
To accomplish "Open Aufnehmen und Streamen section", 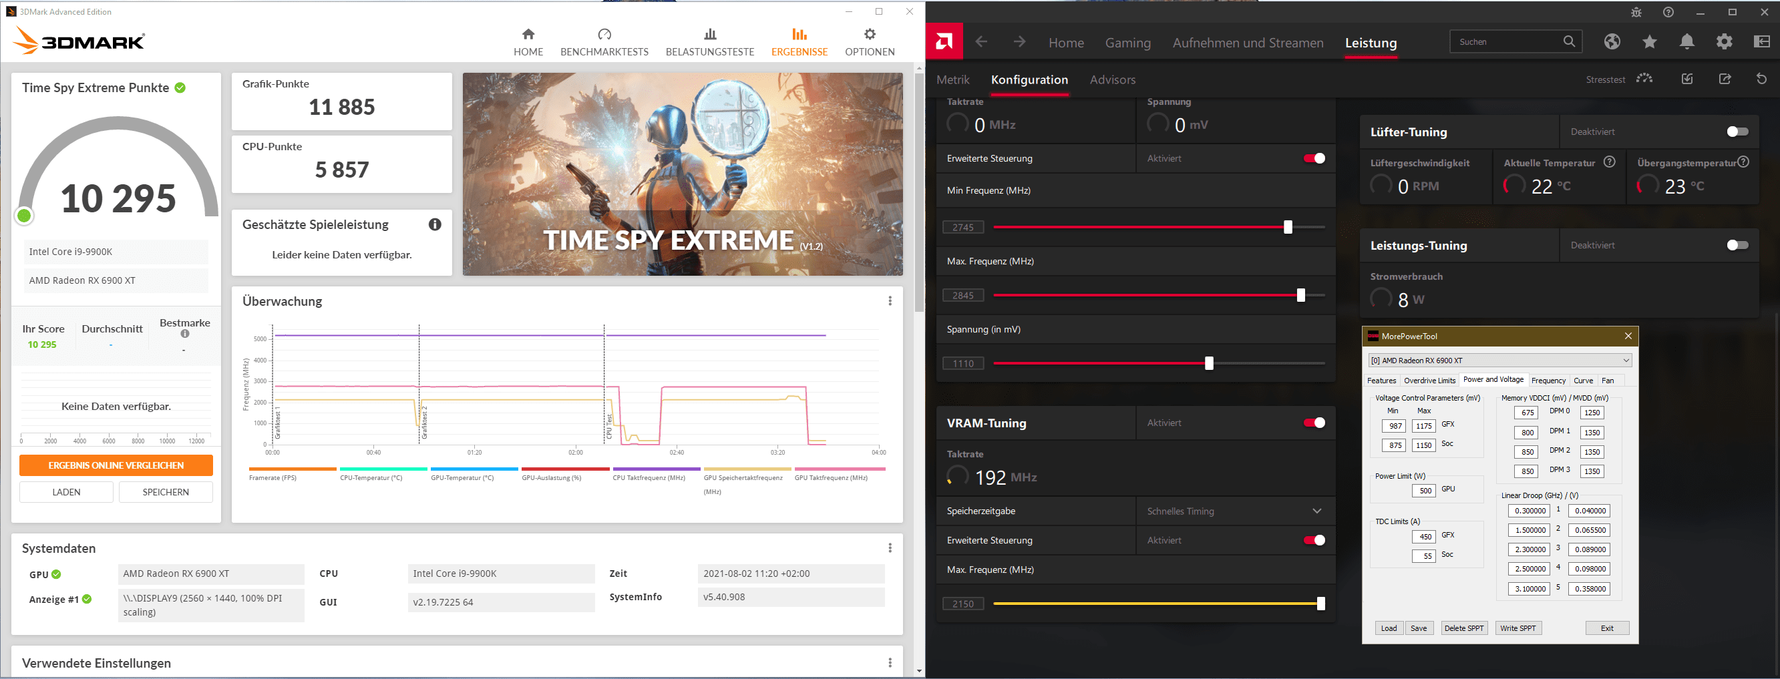I will point(1248,43).
